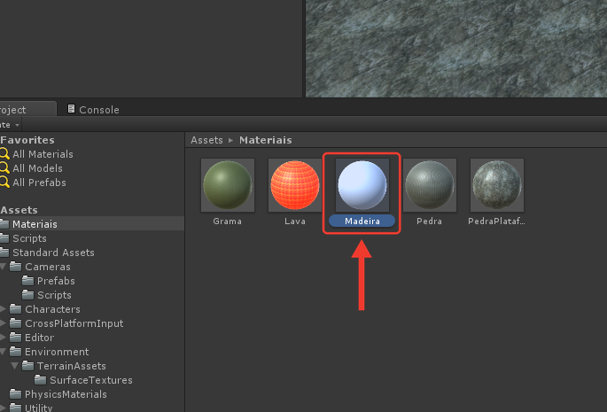
Task: Click the Lava name label
Action: click(x=295, y=222)
